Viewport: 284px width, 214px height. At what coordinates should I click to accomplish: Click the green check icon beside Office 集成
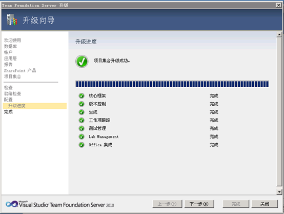[x=82, y=145]
